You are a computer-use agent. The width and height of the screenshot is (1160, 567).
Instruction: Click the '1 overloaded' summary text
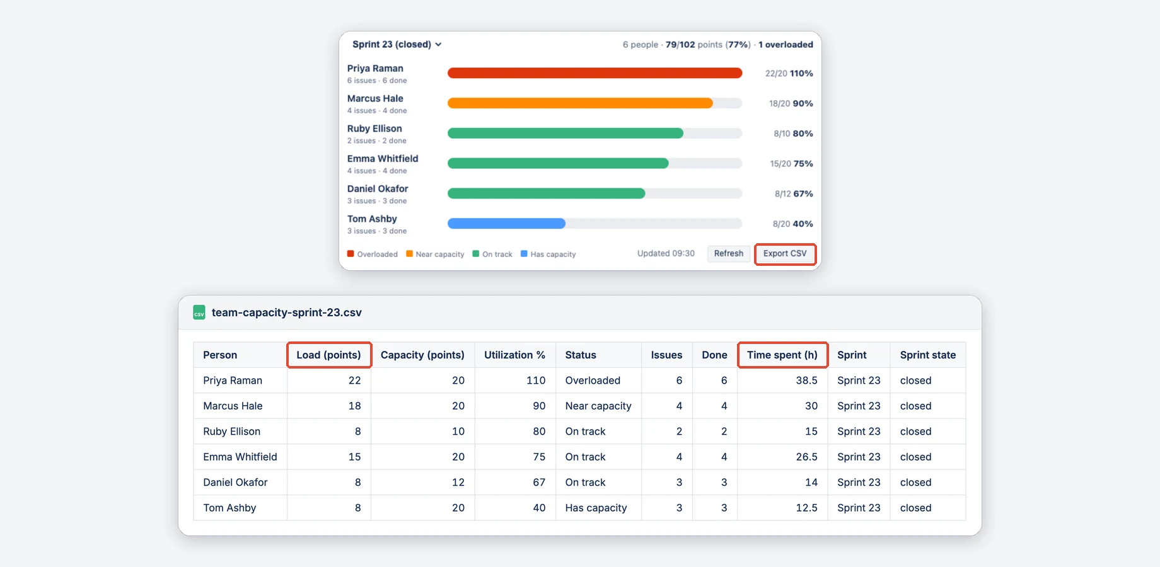coord(786,45)
